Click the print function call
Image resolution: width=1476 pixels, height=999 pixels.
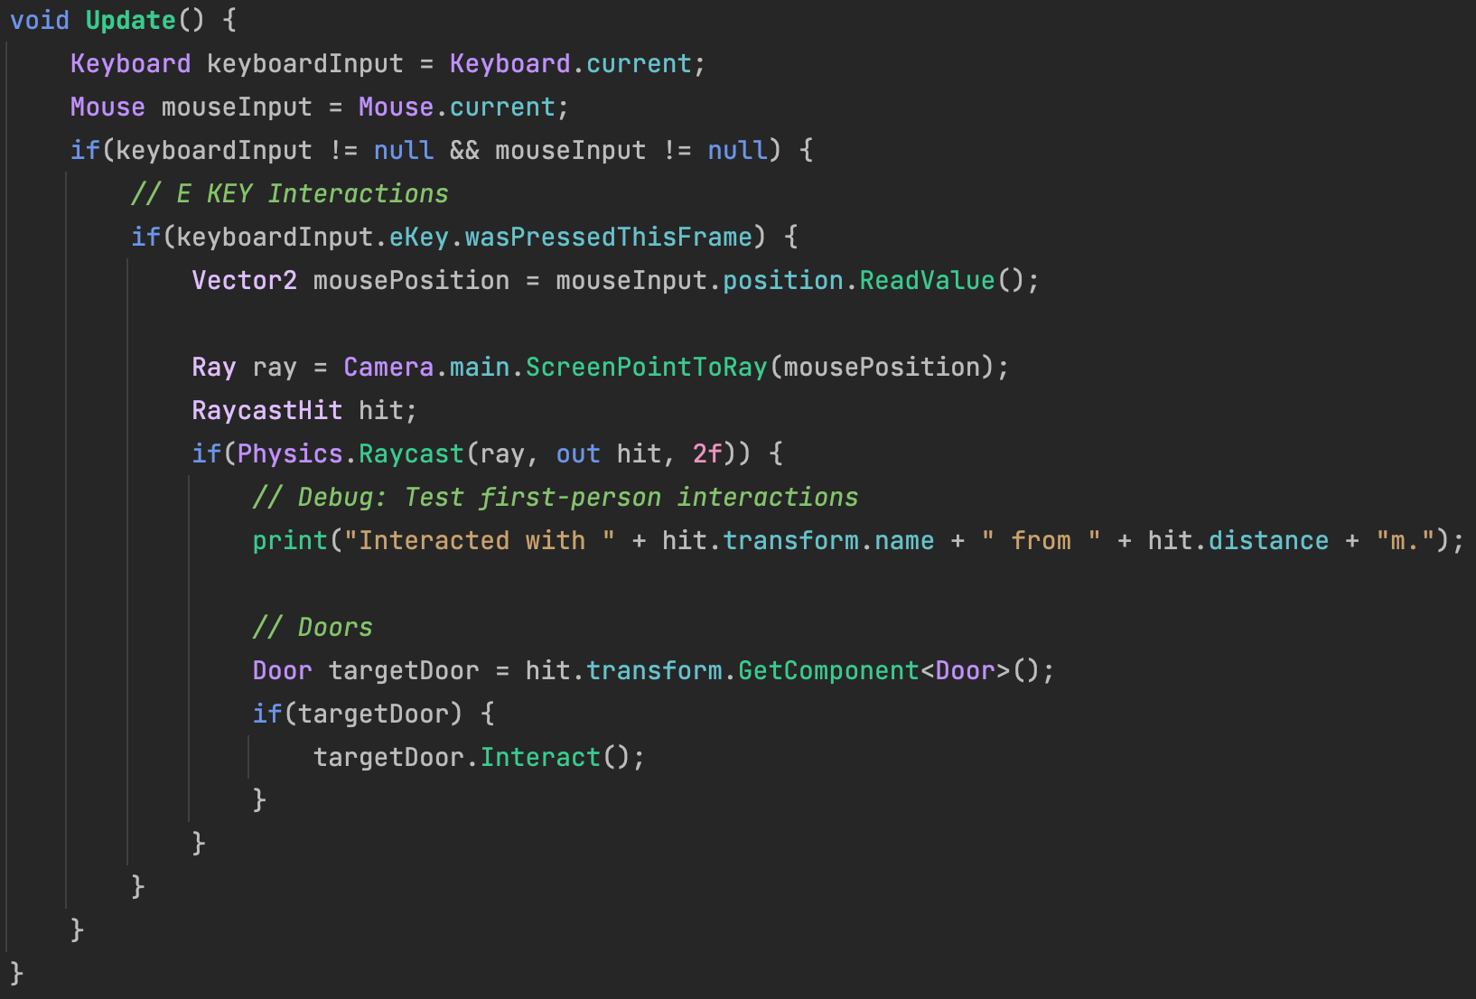click(289, 540)
